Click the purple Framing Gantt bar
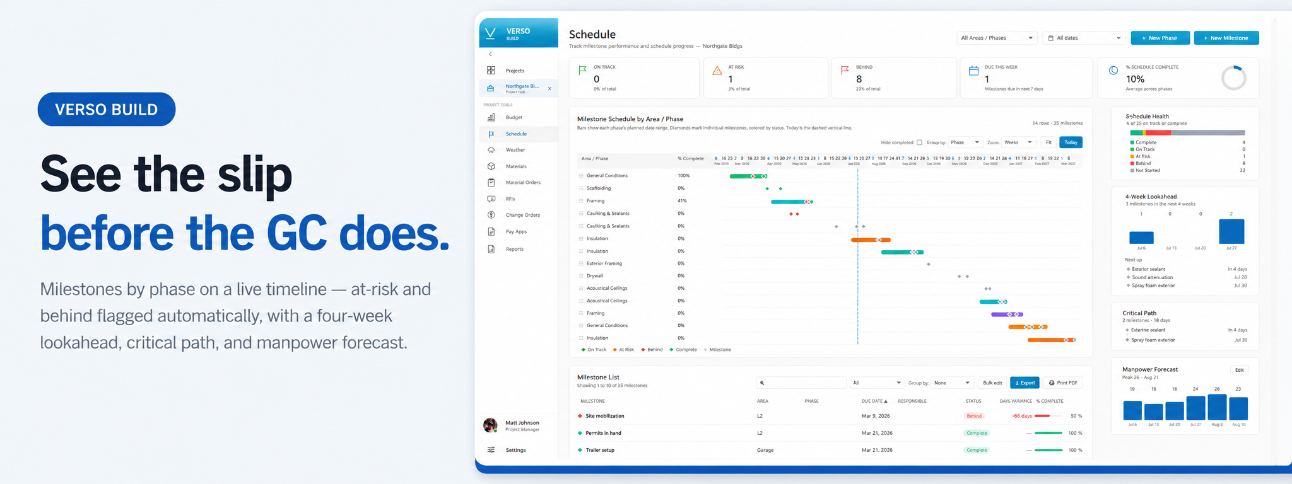Screen dimensions: 1292x484 pyautogui.click(x=1007, y=314)
